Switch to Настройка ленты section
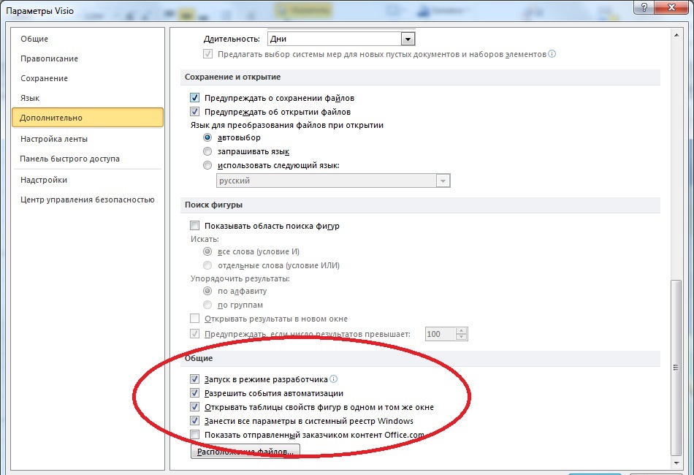Image resolution: width=694 pixels, height=475 pixels. [x=53, y=139]
